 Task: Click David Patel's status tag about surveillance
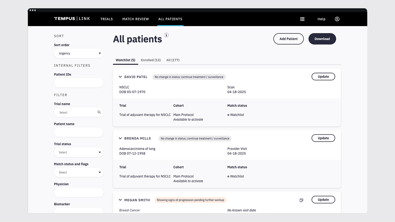point(189,77)
